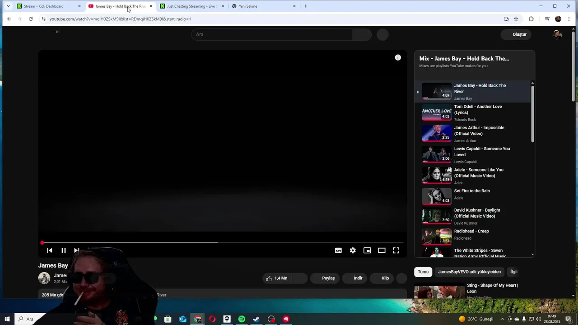
Task: Bookmark this page with star
Action: point(516,19)
